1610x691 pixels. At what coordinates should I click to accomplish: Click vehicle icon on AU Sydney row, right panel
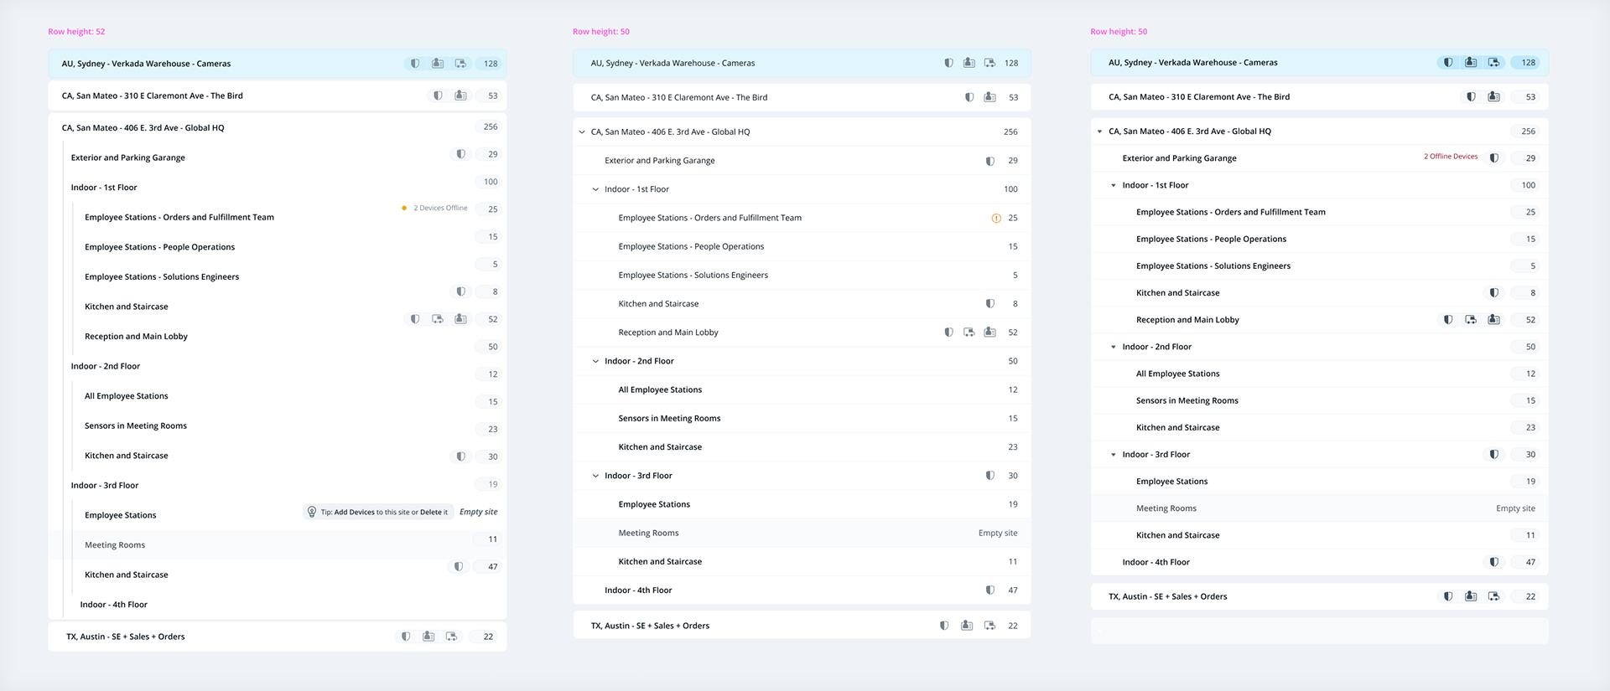tap(1493, 63)
